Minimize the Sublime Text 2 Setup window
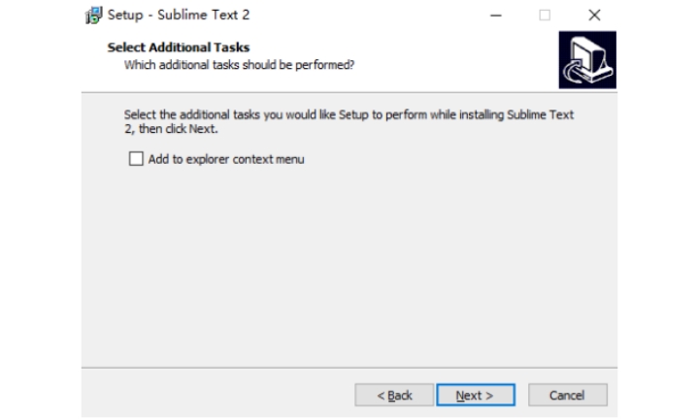Viewport: 699px width, 419px height. click(496, 16)
